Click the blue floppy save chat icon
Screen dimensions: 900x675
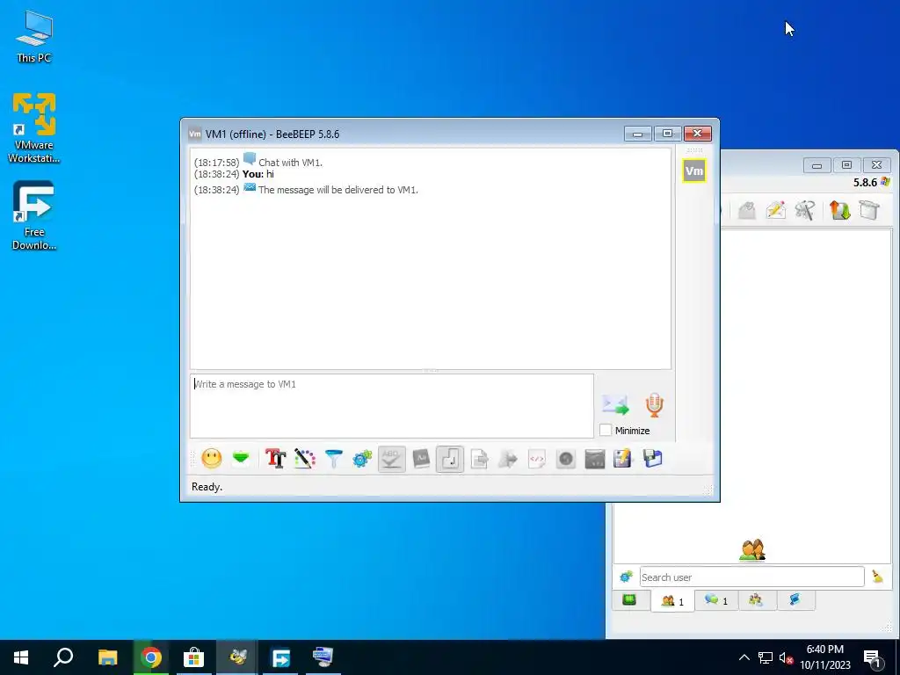(652, 459)
